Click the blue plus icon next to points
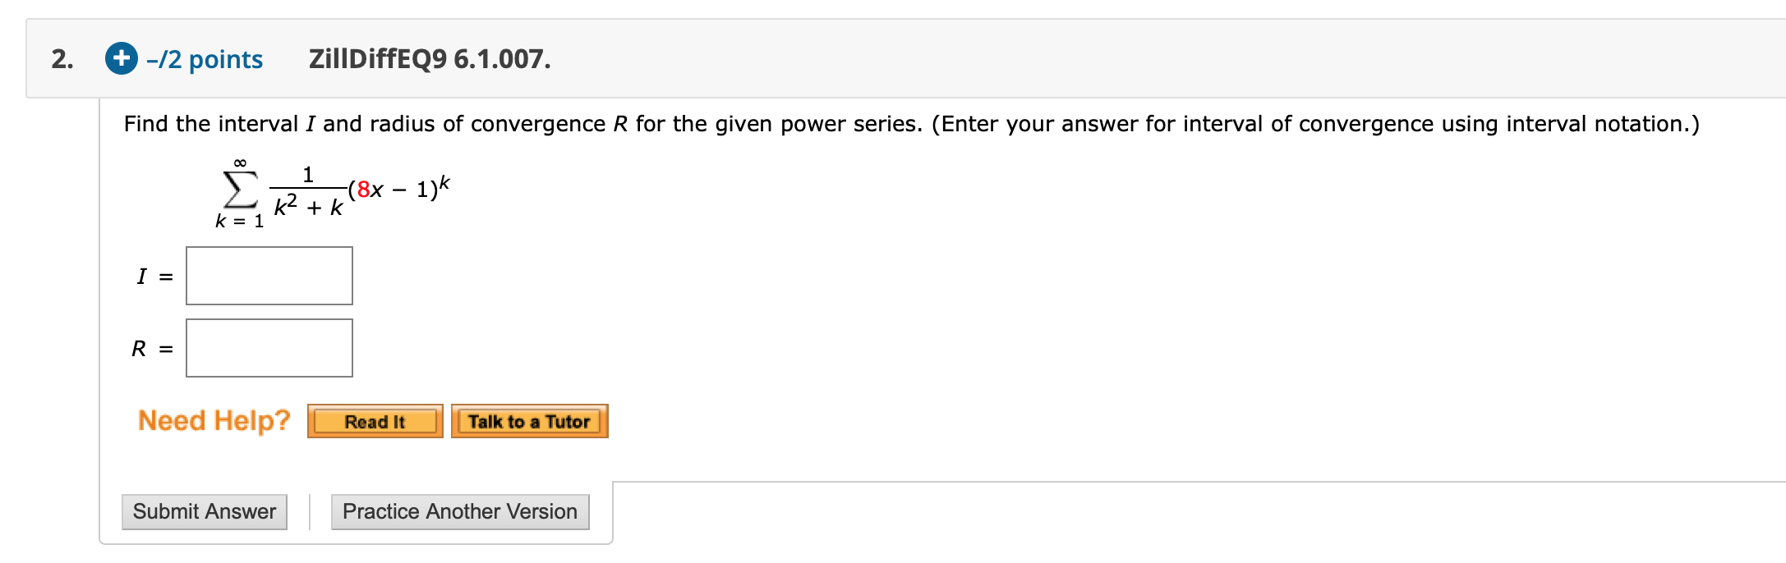 120,58
